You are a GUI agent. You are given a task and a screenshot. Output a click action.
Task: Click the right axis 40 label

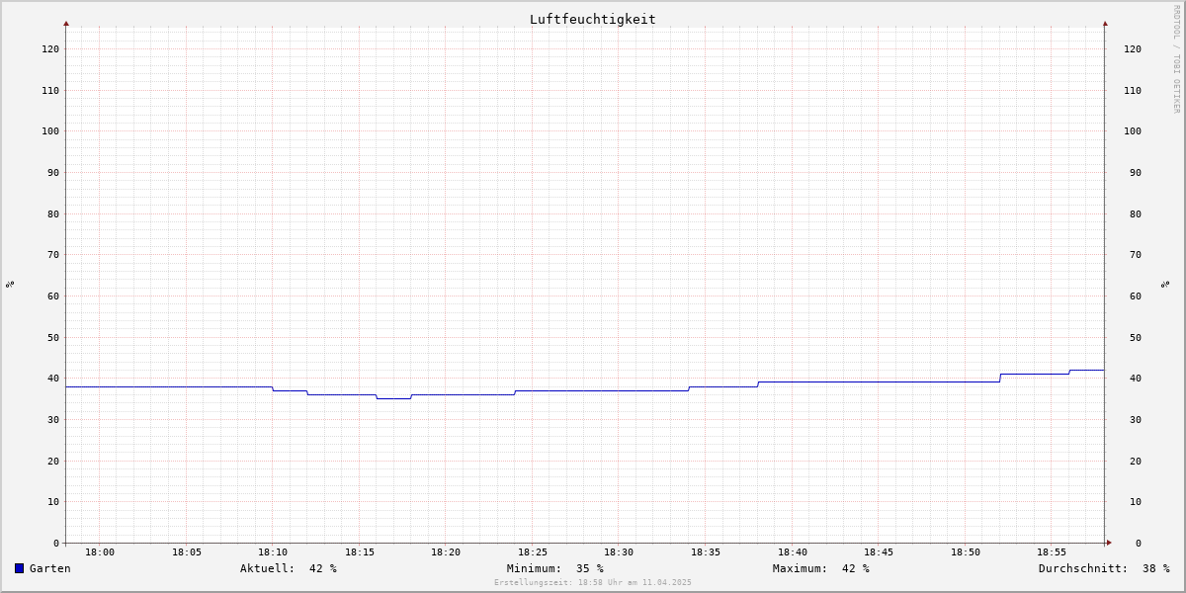(x=1135, y=379)
